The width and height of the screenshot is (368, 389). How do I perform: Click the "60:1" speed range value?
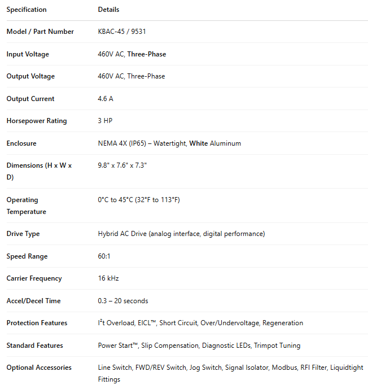pos(104,256)
